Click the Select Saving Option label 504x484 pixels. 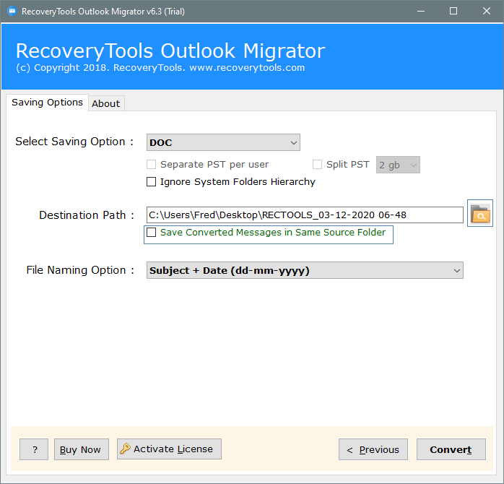coord(74,142)
